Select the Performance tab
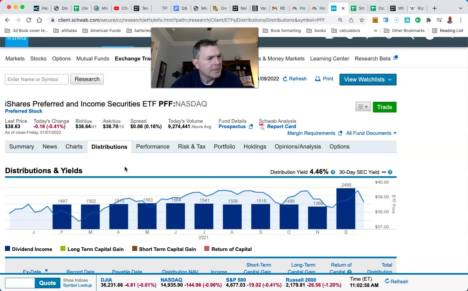The image size is (468, 291). tap(153, 147)
